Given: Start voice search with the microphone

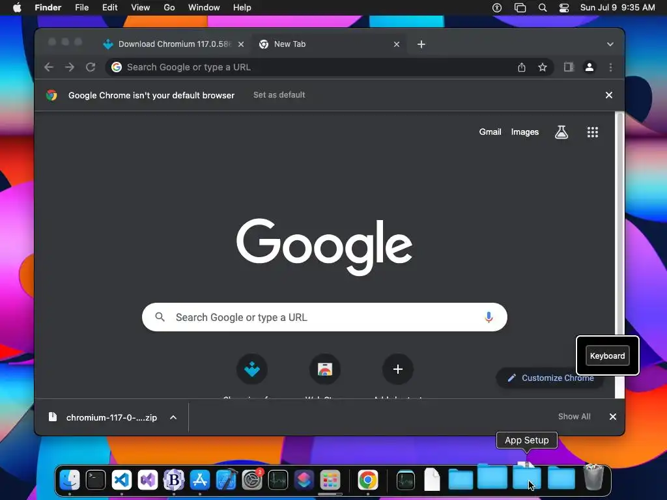Looking at the screenshot, I should [489, 317].
